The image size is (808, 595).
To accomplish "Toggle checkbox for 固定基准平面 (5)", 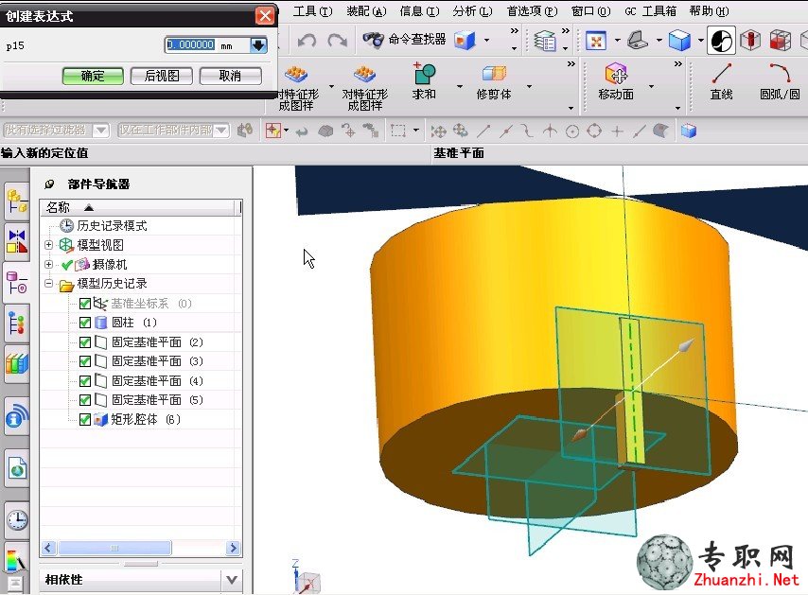I will 85,400.
